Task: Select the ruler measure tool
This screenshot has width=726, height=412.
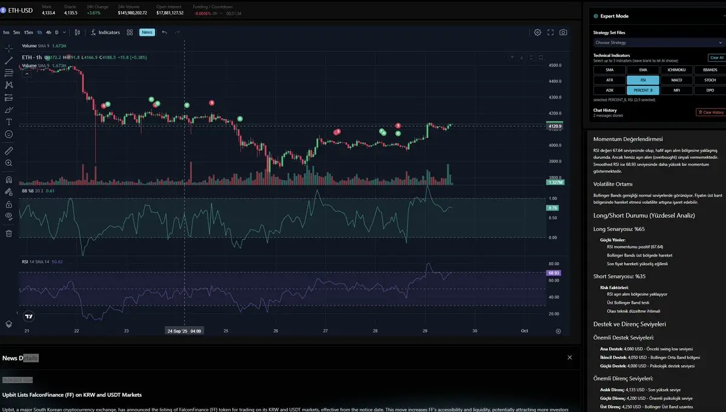Action: [9, 151]
